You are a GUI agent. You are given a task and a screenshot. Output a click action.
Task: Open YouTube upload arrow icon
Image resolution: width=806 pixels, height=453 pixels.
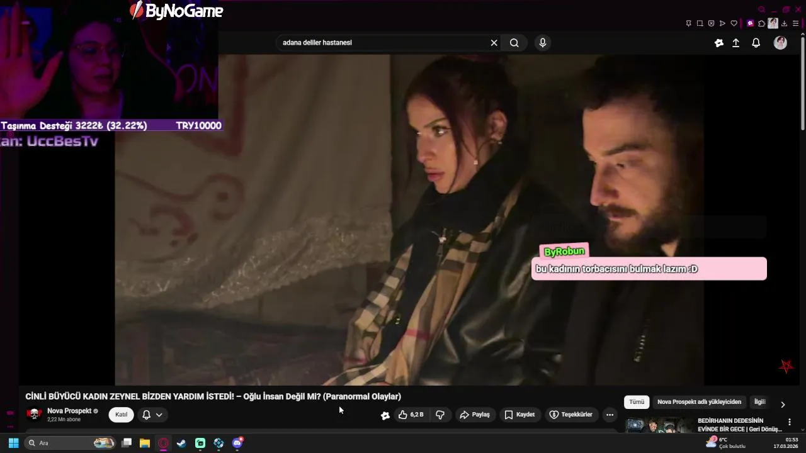(x=735, y=43)
